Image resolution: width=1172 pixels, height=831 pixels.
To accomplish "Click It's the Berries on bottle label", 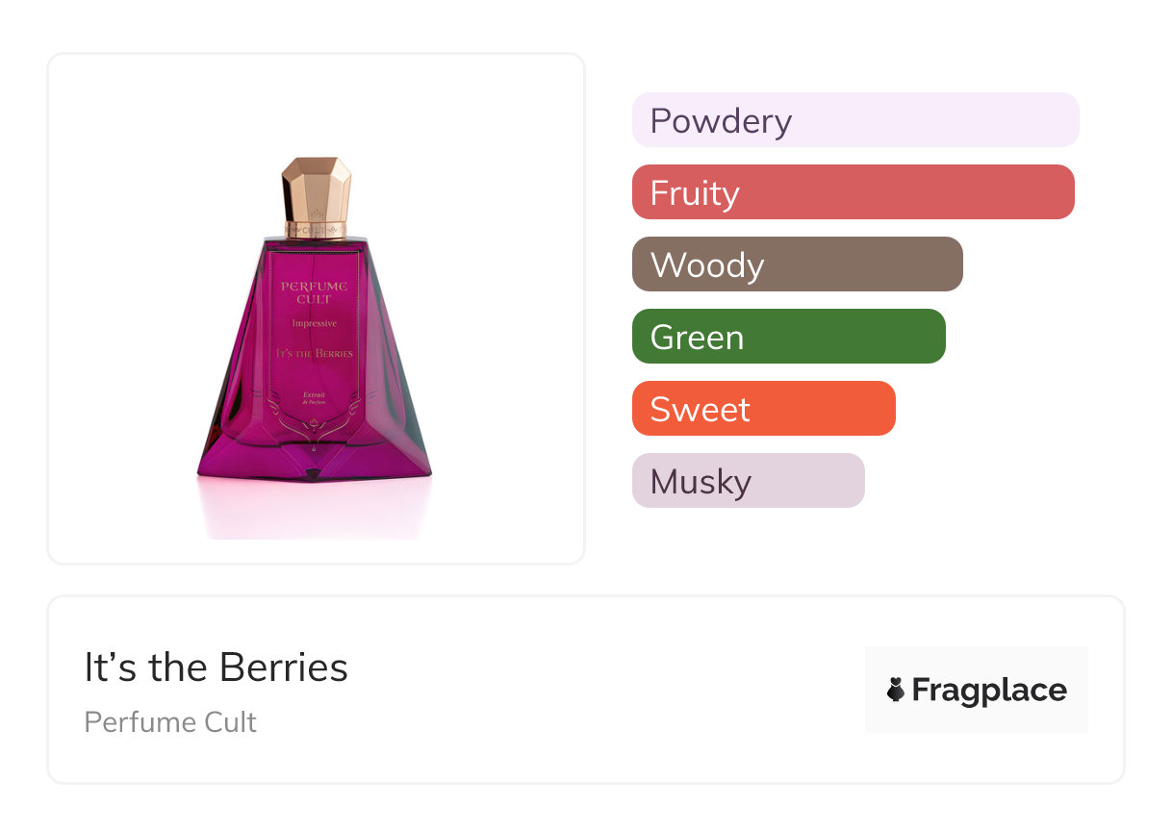I will coord(314,353).
